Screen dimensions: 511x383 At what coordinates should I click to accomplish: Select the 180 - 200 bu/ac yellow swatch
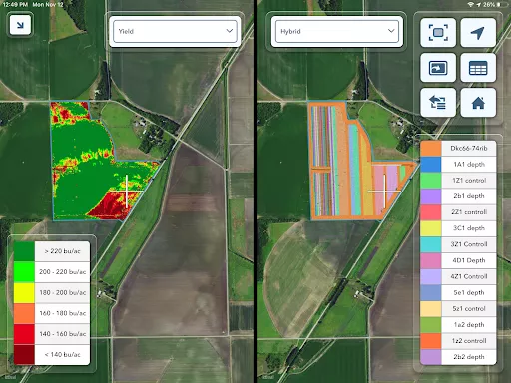coord(24,292)
